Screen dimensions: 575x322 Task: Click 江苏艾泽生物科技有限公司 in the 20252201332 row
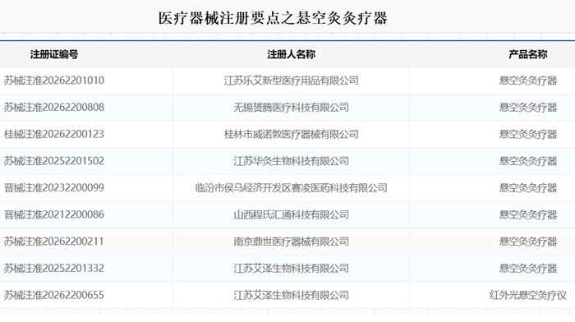(291, 268)
